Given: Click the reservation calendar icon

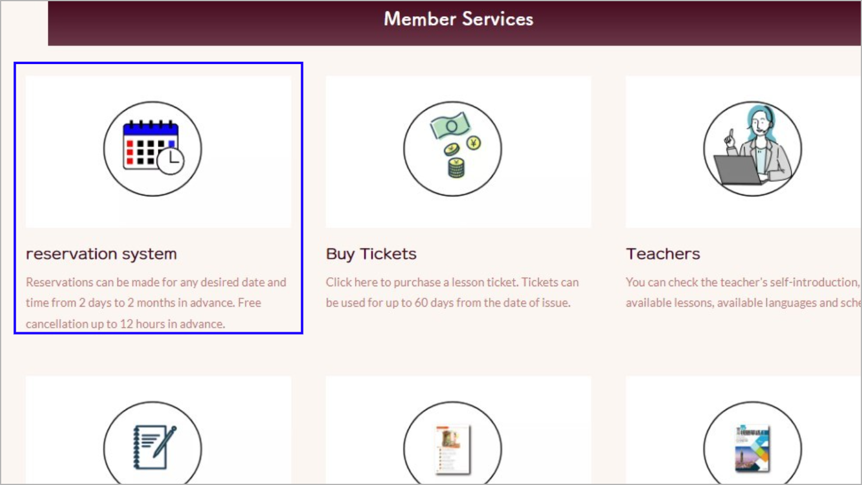Looking at the screenshot, I should click(x=152, y=148).
